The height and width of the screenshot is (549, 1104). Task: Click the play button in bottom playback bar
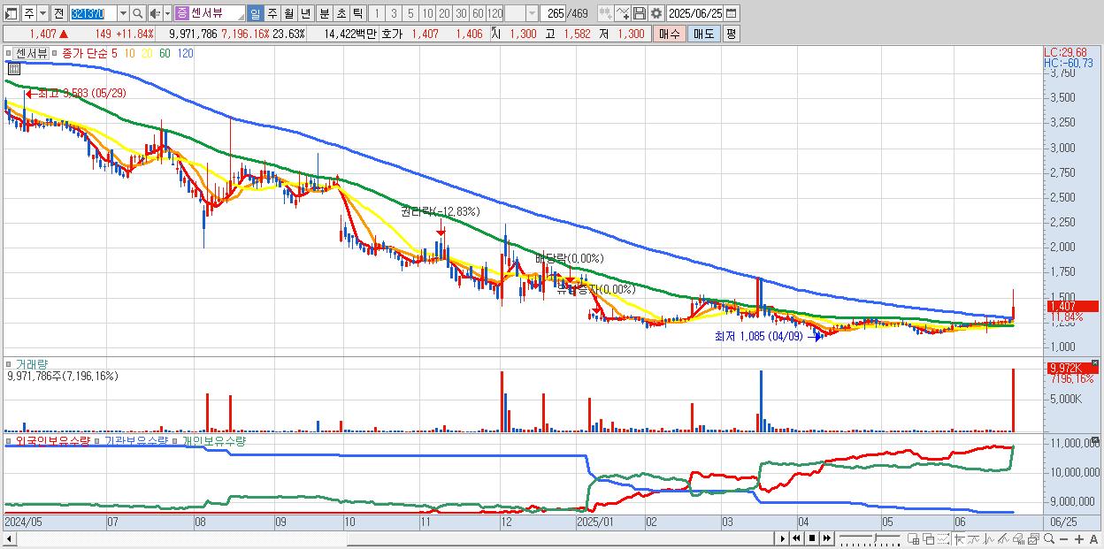click(x=783, y=538)
